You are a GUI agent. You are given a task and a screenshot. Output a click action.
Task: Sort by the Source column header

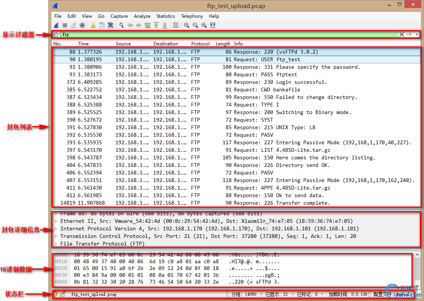[x=133, y=43]
